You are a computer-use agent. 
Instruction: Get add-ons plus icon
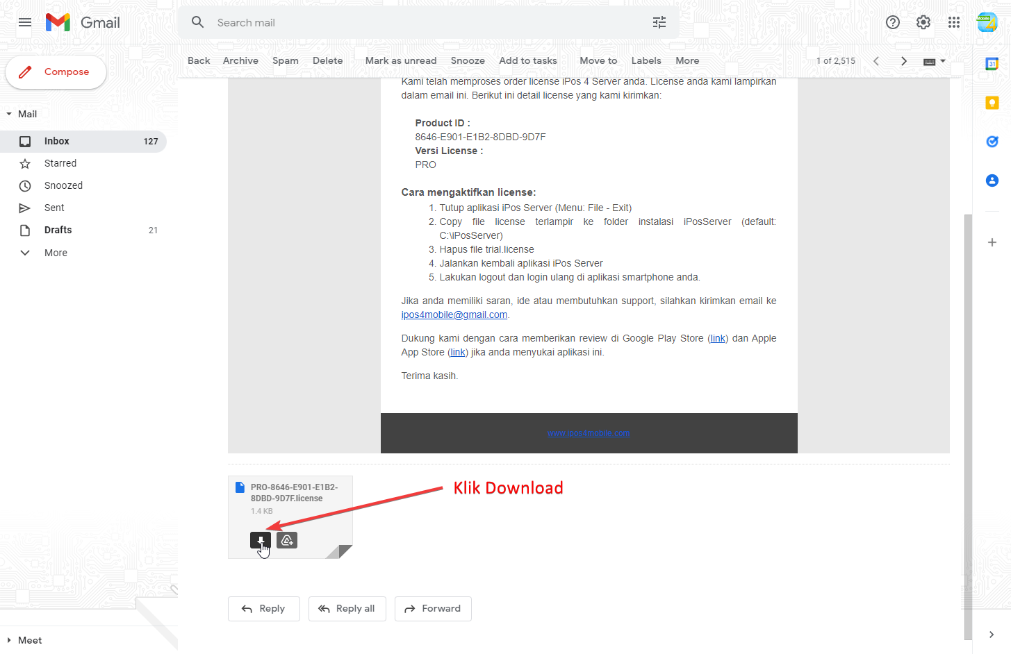click(992, 242)
